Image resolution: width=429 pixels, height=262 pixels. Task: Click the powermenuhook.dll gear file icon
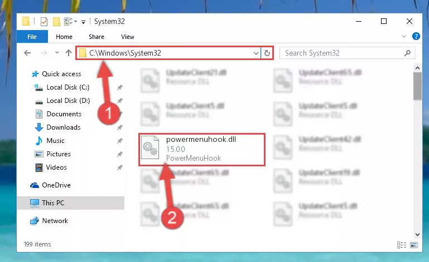point(150,147)
